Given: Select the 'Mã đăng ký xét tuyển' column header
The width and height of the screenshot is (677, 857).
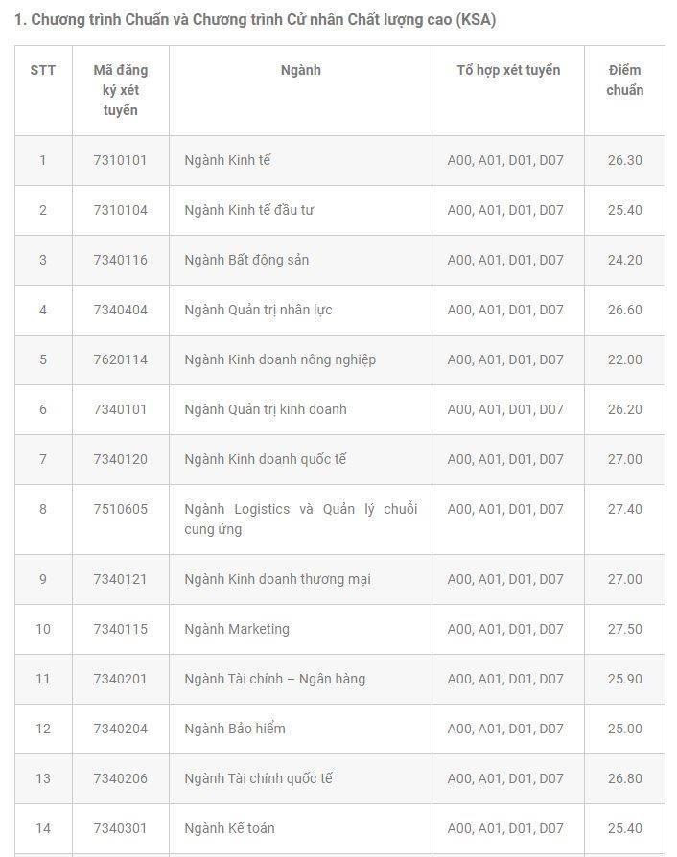Looking at the screenshot, I should (120, 90).
